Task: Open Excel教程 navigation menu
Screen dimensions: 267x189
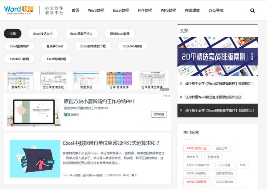Action: (121, 10)
